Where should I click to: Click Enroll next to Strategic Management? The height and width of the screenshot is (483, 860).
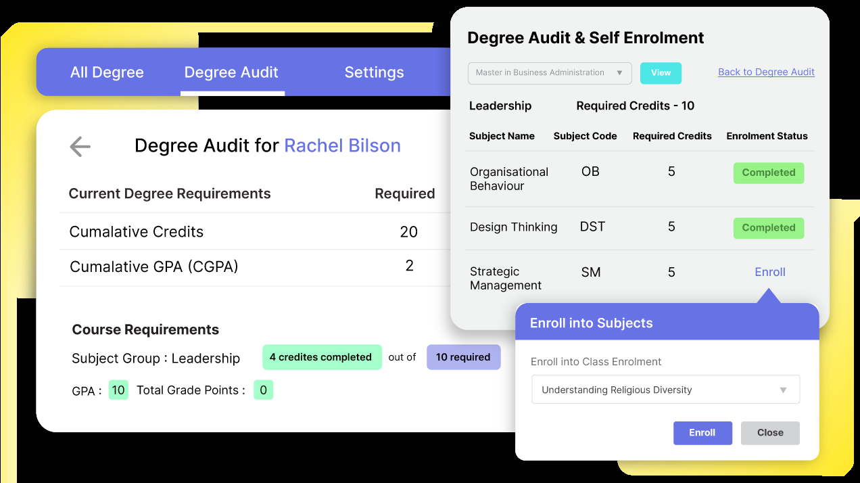pos(769,272)
